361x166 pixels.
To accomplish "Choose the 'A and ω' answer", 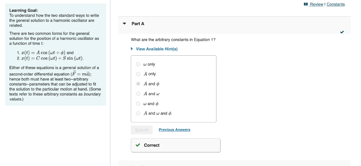I will pos(138,94).
